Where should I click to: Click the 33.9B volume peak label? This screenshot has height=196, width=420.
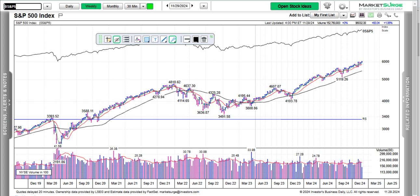click(251, 150)
